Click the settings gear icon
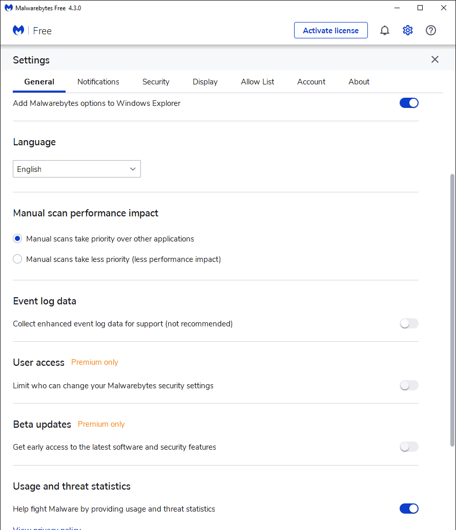 tap(408, 31)
